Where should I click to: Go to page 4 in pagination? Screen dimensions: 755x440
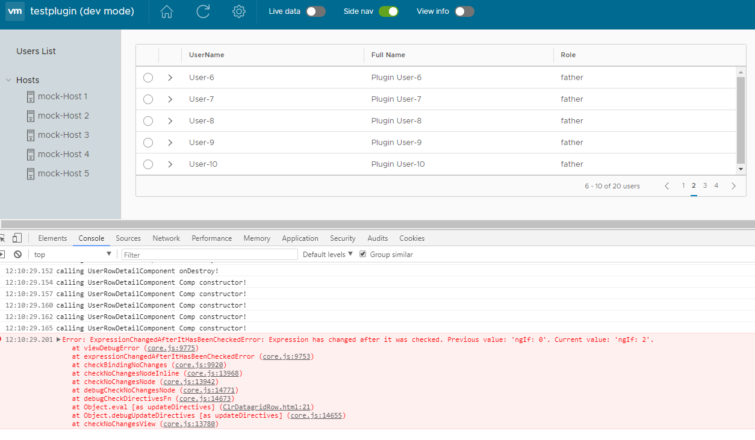tap(716, 185)
